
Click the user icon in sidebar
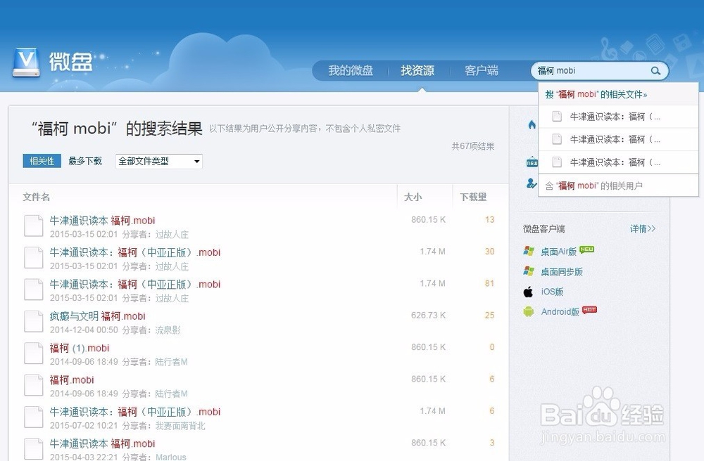click(532, 183)
